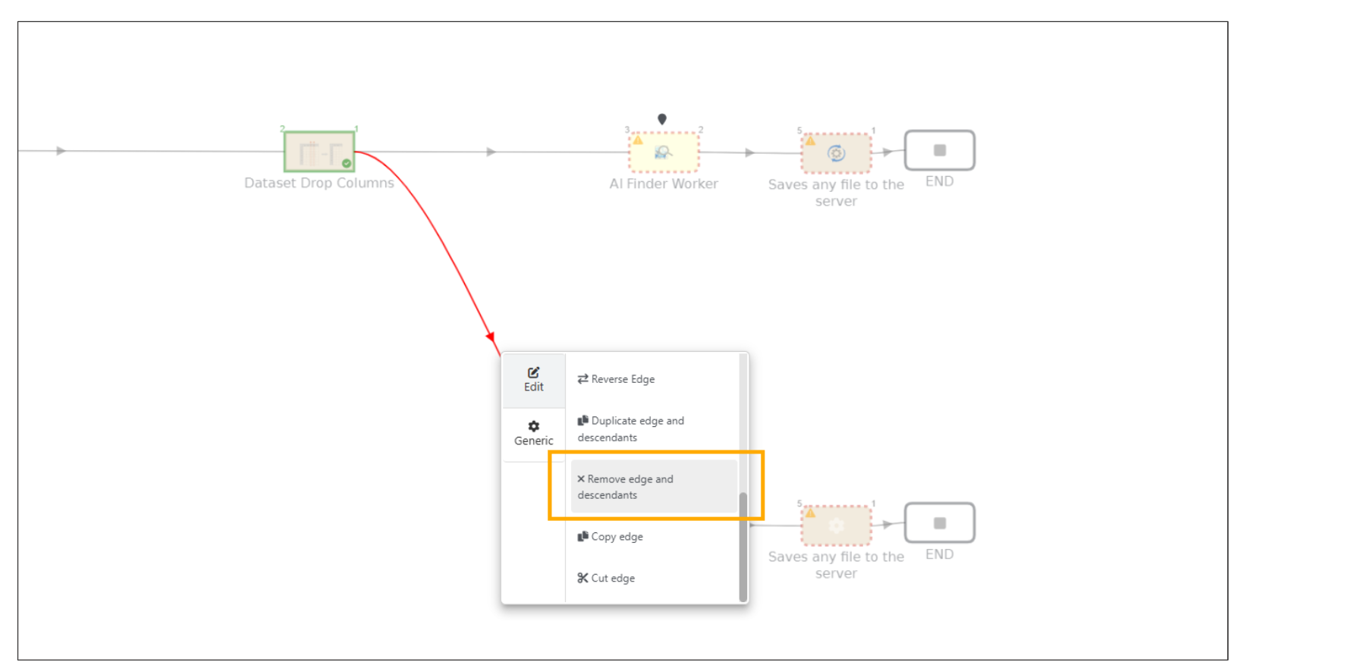This screenshot has height=665, width=1366.
Task: Open the Edit tab in context menu
Action: click(533, 379)
